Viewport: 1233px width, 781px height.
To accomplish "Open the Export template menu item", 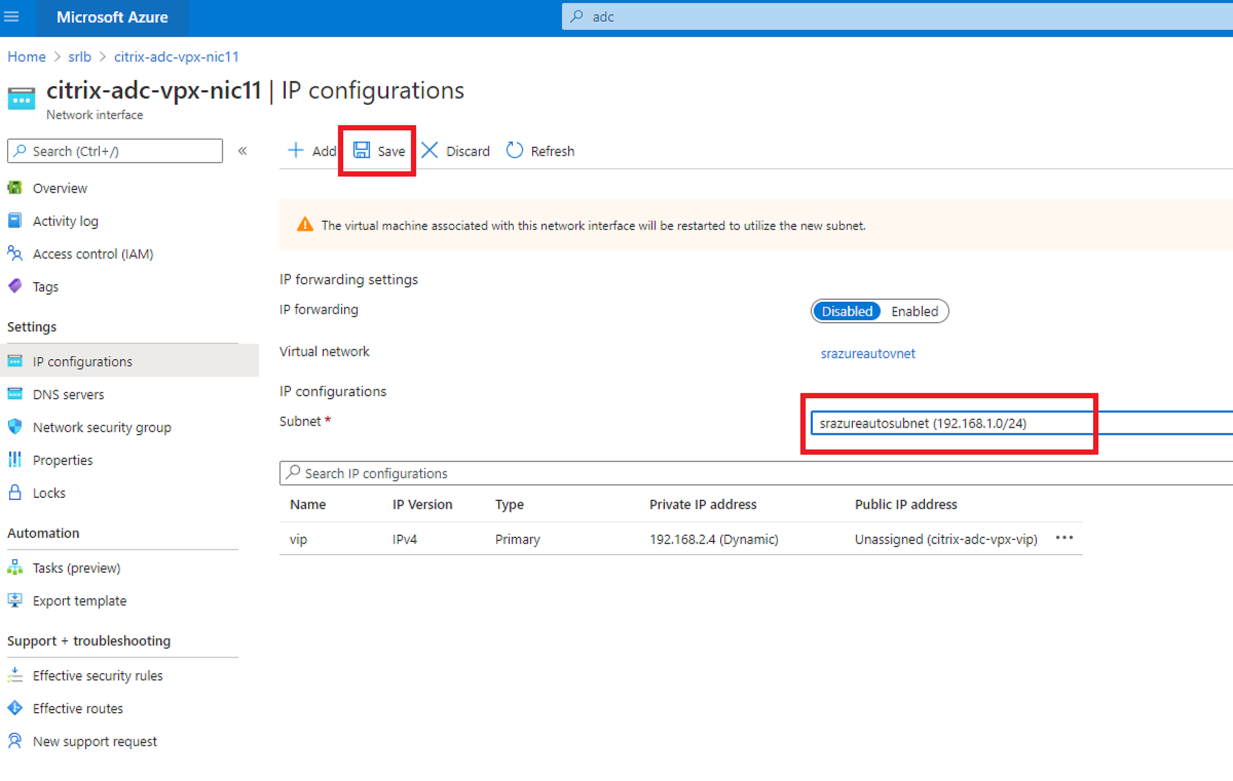I will [79, 600].
